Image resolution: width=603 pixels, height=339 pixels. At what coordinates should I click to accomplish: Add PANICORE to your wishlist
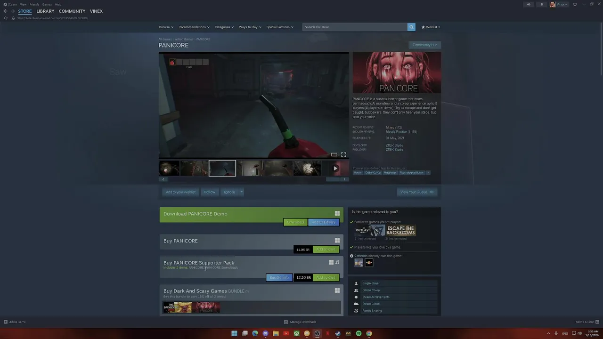point(180,192)
